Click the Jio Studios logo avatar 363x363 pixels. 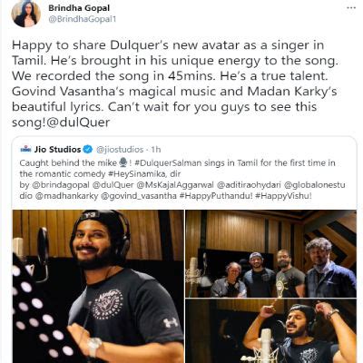[25, 149]
